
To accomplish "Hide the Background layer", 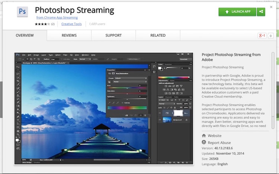I will coord(160,120).
